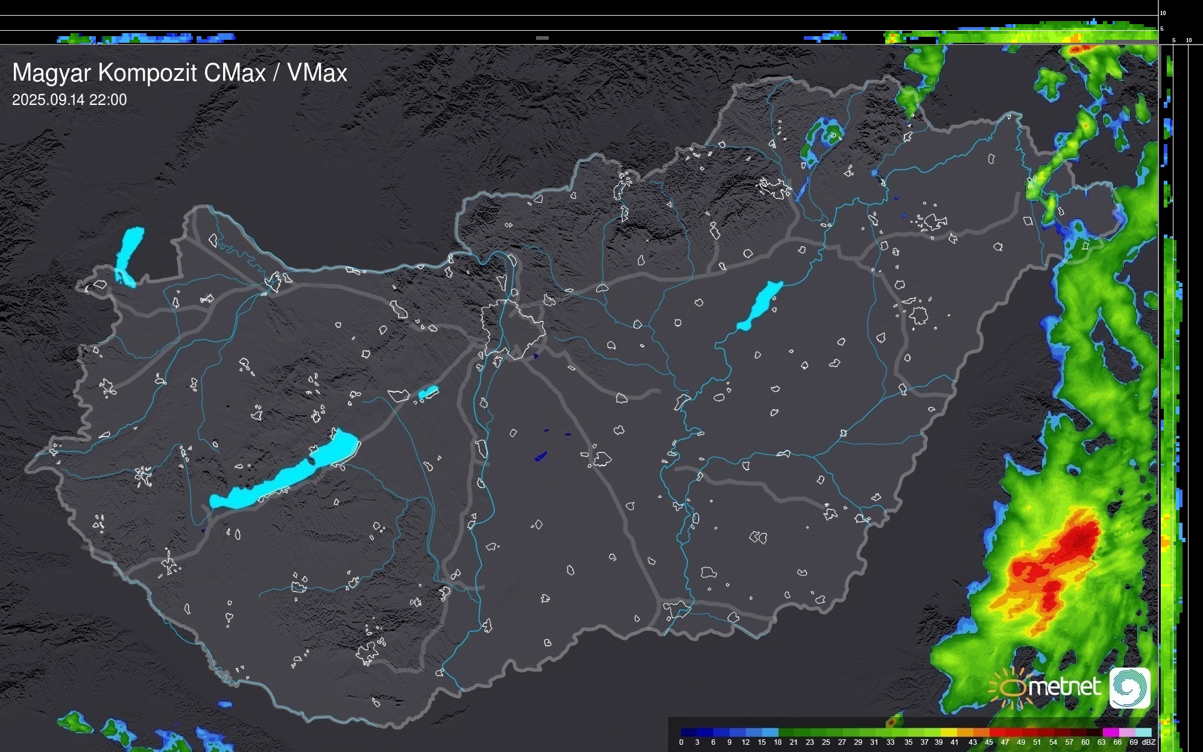Viewport: 1203px width, 752px height.
Task: Click the dark blue 0 dBZ swatch
Action: pos(689,732)
